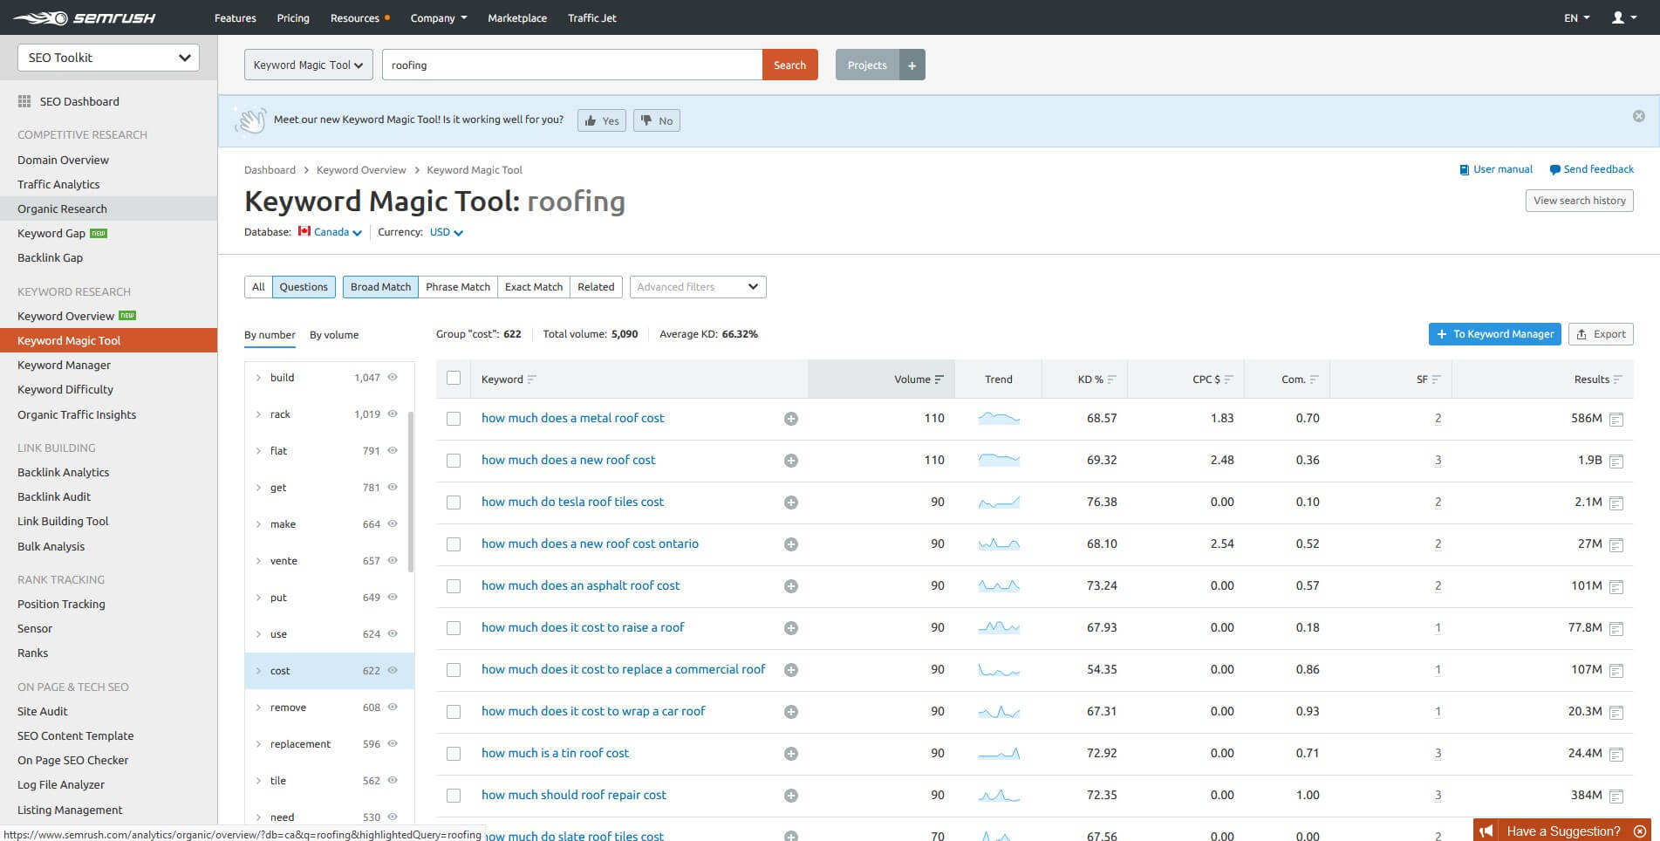Open the user account icon menu
Screen dimensions: 1660x841
[x=1623, y=17]
